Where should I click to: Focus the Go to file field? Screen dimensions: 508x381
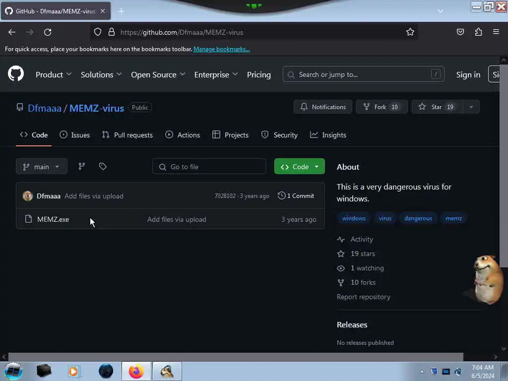click(x=209, y=167)
